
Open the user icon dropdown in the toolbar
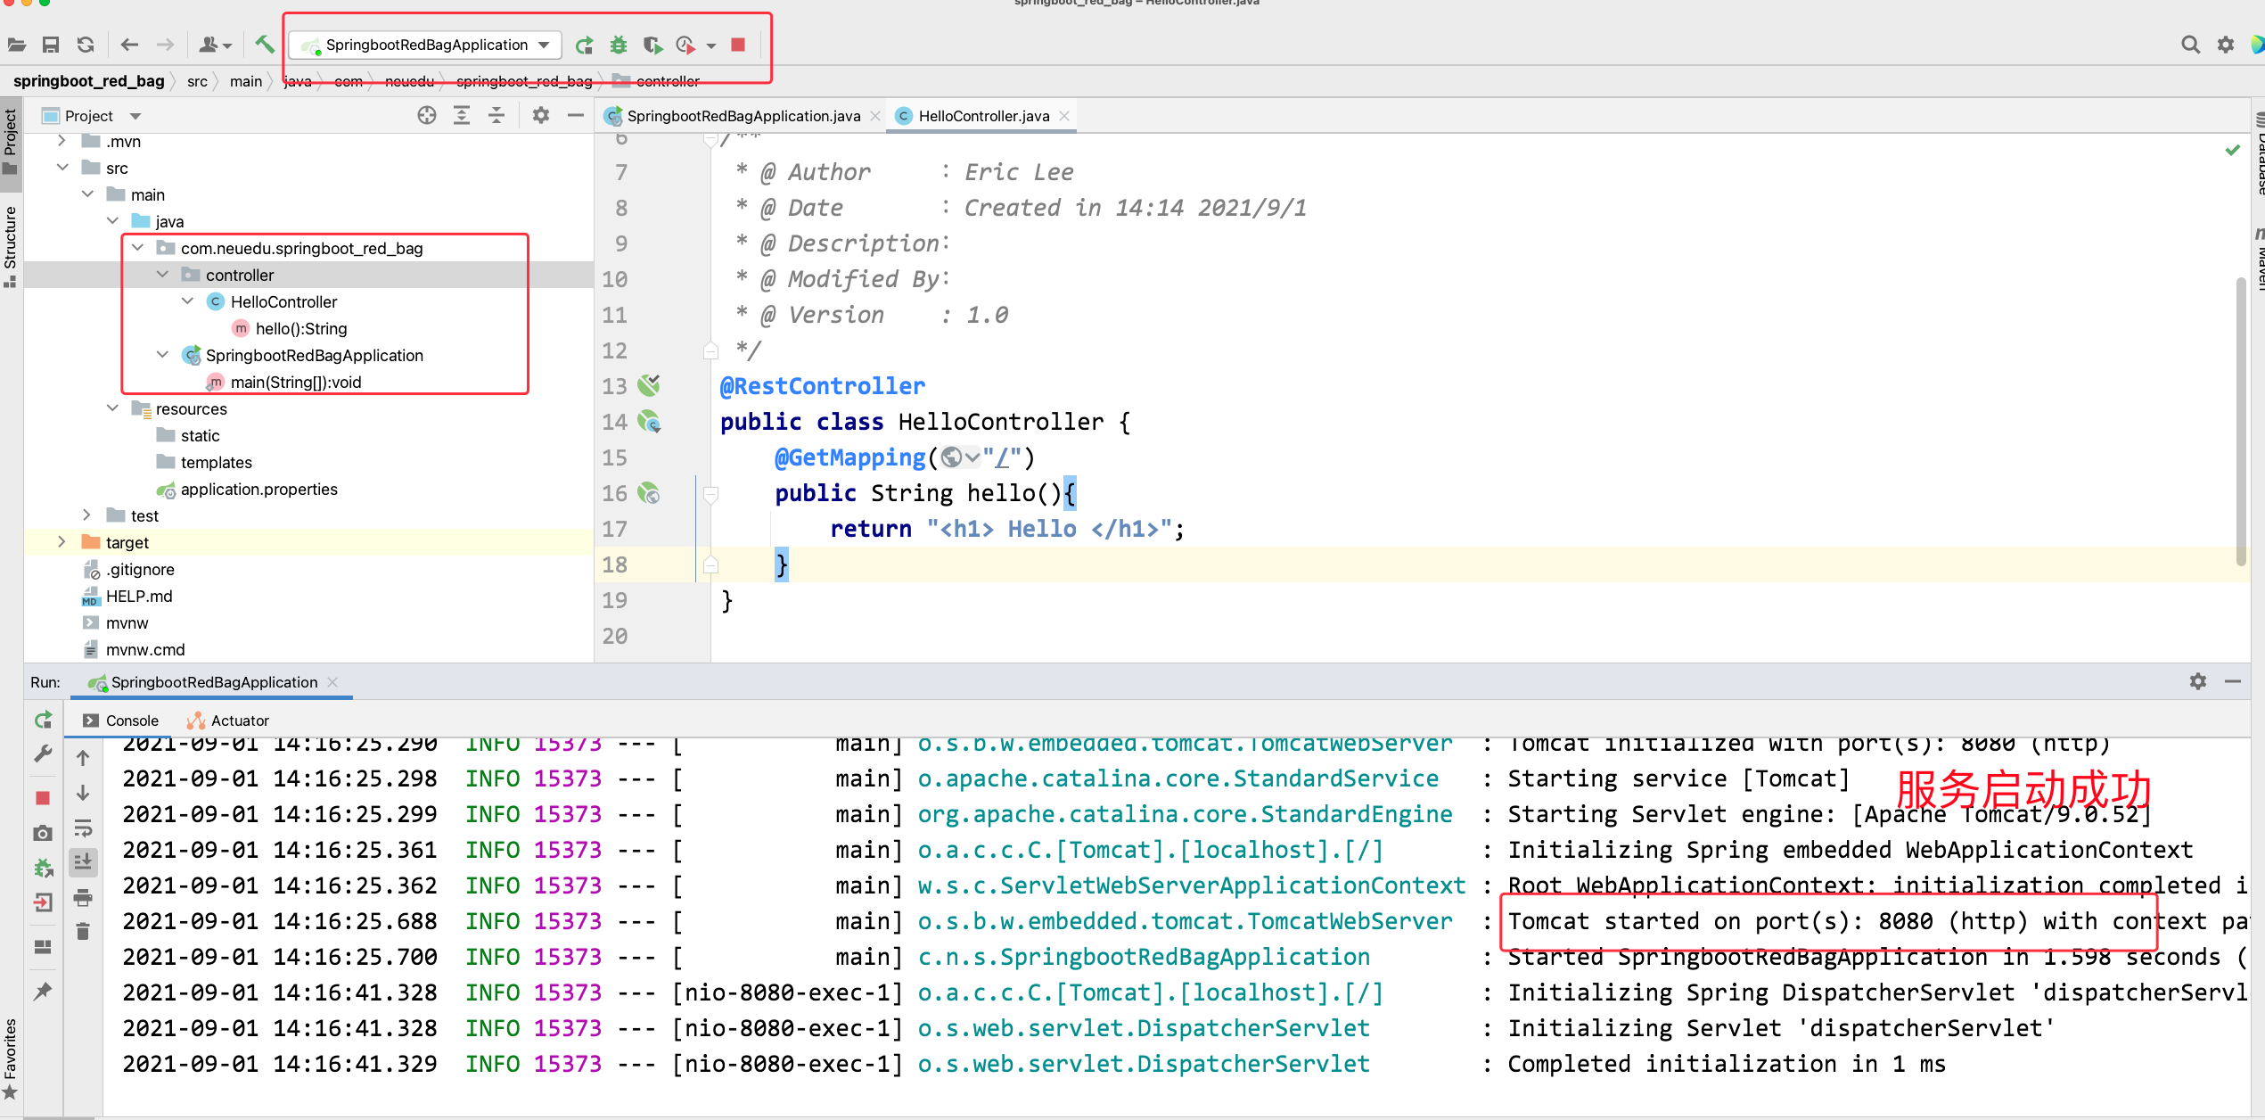pos(216,45)
